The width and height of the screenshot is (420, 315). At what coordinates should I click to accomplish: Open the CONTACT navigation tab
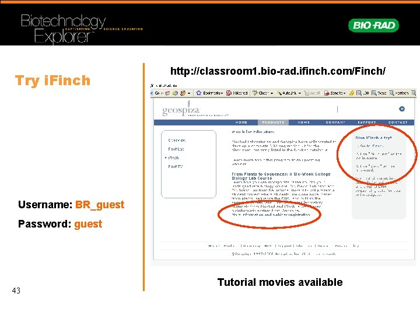tap(398, 123)
